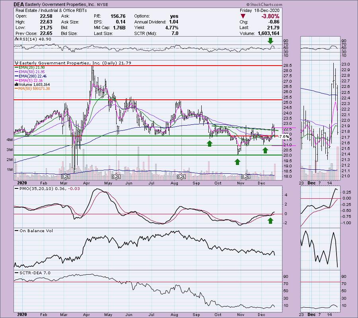
Task: Select the 0.26 dividend marker in May
Action: tap(116, 176)
